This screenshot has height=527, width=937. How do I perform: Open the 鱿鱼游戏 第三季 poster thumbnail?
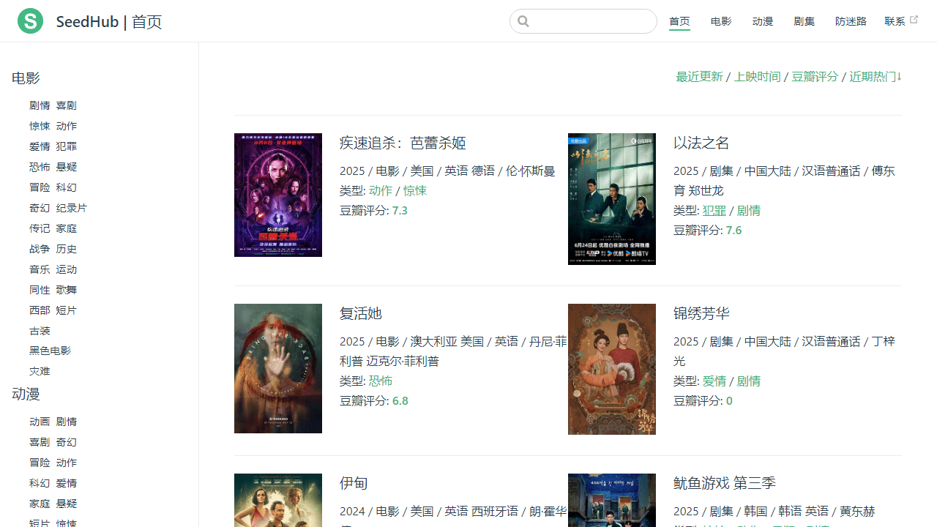(x=612, y=500)
